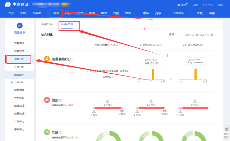Click the female icon above 85.25%
This screenshot has width=230, height=141.
151,101
